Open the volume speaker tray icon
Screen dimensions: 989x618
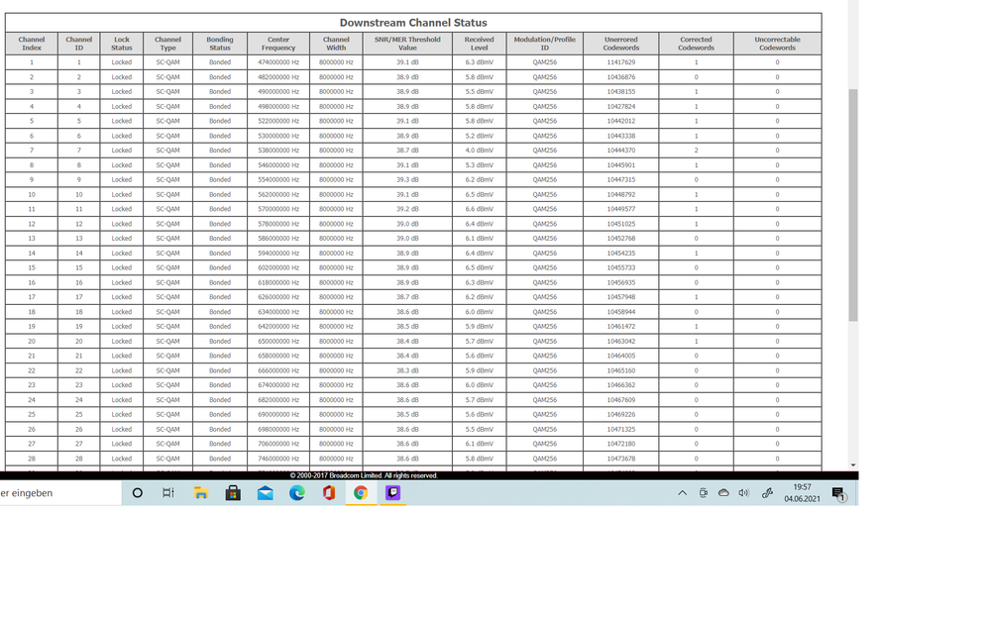coord(743,493)
